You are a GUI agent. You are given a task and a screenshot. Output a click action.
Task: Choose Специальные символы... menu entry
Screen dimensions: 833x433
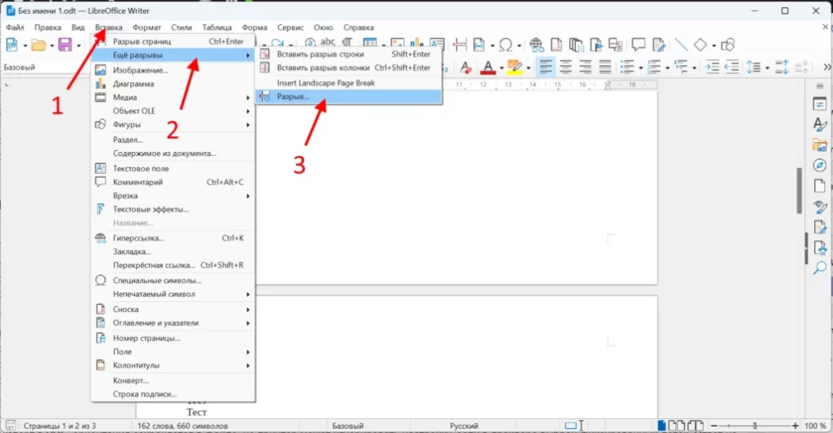click(x=173, y=281)
